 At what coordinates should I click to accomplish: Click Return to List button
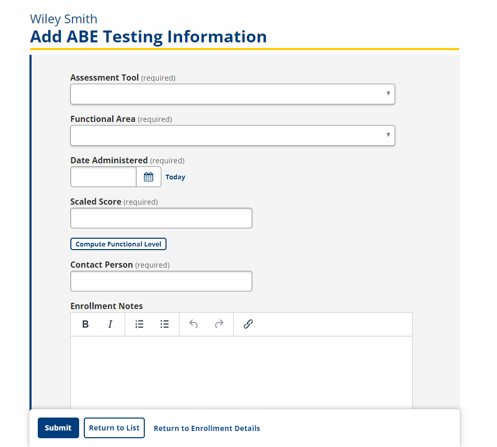[x=114, y=428]
